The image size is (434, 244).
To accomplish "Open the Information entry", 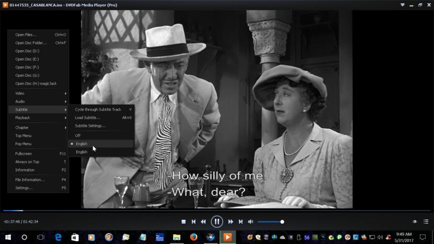I will click(x=38, y=170).
